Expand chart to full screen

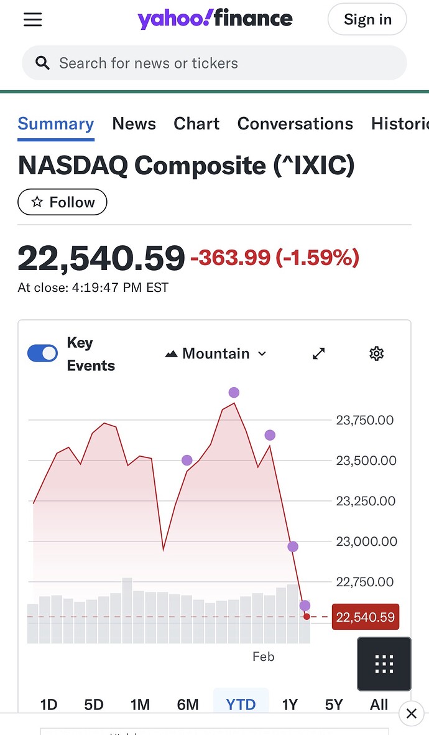318,353
